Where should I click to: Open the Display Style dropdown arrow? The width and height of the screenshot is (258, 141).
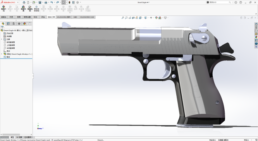point(148,18)
